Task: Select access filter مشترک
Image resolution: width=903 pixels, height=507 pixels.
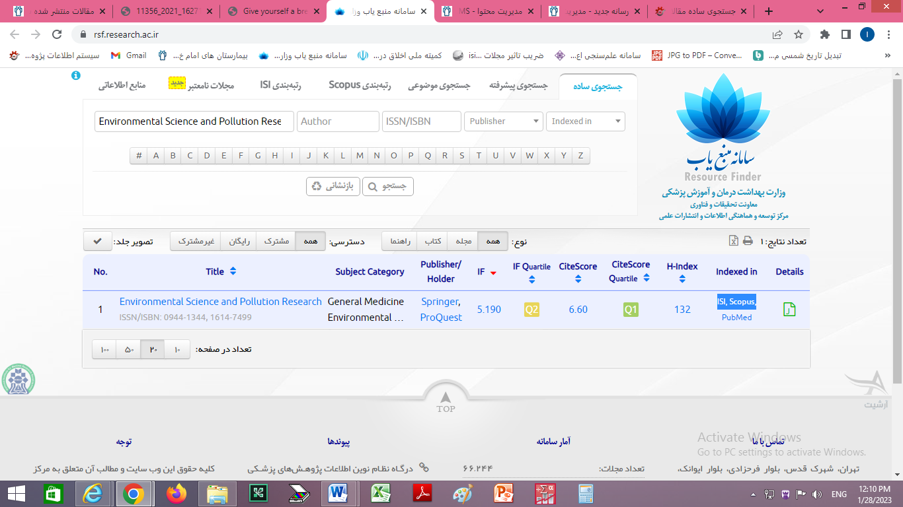Action: (x=276, y=242)
